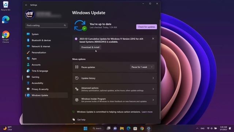Click the Windows Update sync status icon

(x=80, y=26)
